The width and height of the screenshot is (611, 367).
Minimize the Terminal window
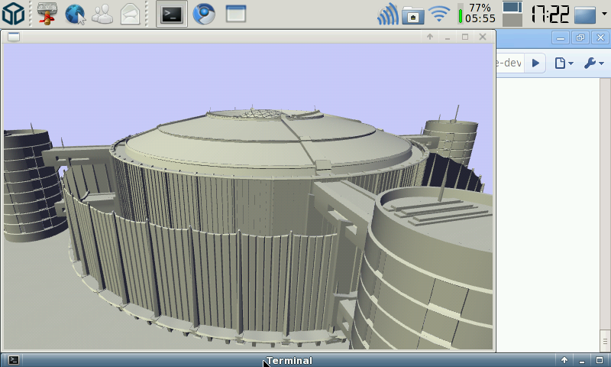coord(582,360)
